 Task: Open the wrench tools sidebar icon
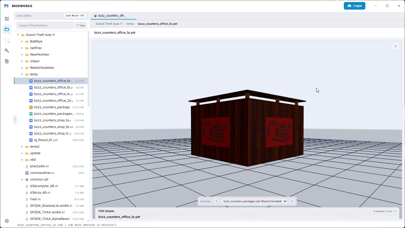point(7,51)
